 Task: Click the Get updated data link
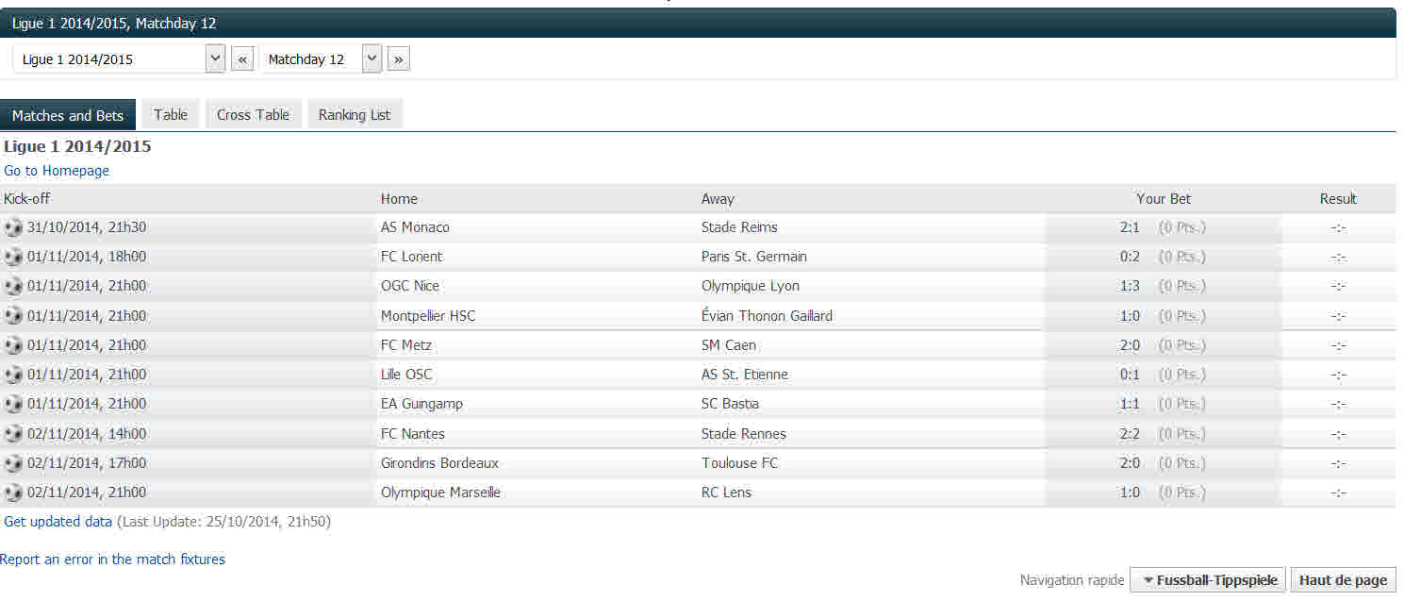[x=58, y=522]
